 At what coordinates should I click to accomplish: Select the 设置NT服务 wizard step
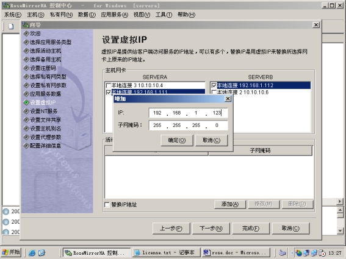coord(44,112)
